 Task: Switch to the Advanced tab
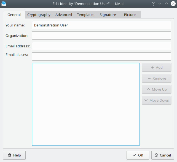tap(63, 15)
